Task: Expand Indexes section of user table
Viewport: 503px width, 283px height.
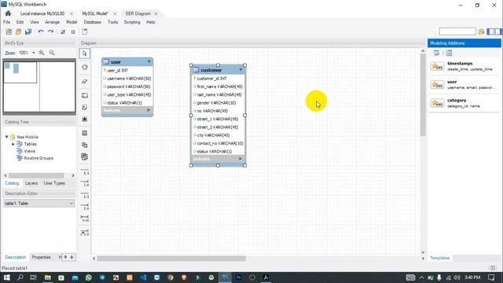Action: (x=149, y=110)
